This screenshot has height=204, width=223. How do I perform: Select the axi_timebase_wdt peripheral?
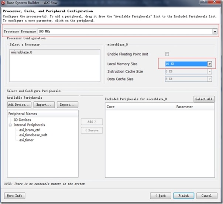point(33,135)
